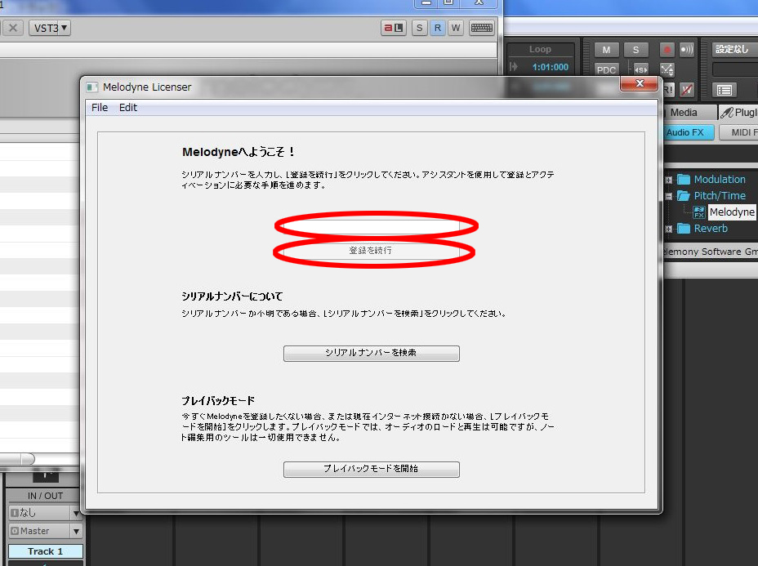
Task: Select the Melodyne plugin in browser tree
Action: point(732,212)
